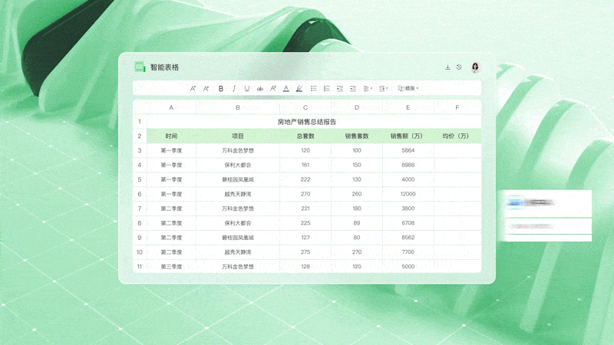
Task: Open the line spacing dropdown
Action: 383,89
